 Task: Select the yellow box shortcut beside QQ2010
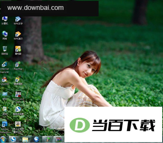(18, 81)
